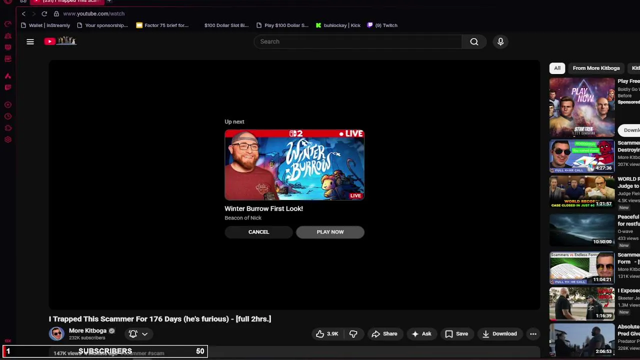Open sidebar Settings gear icon
Viewport: 640px width, 360px height.
8,139
